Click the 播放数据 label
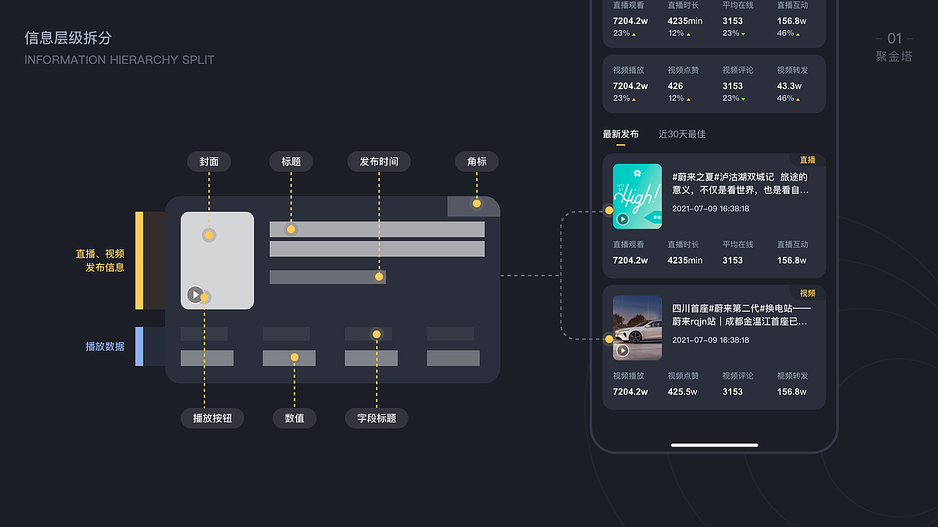 pos(105,346)
